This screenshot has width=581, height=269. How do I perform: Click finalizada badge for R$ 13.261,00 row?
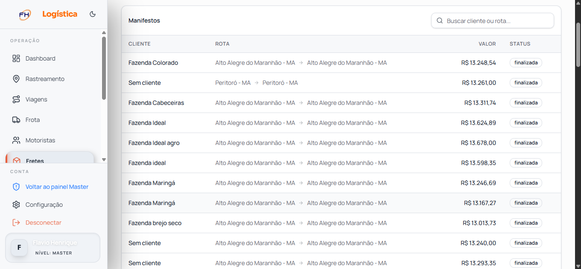526,83
